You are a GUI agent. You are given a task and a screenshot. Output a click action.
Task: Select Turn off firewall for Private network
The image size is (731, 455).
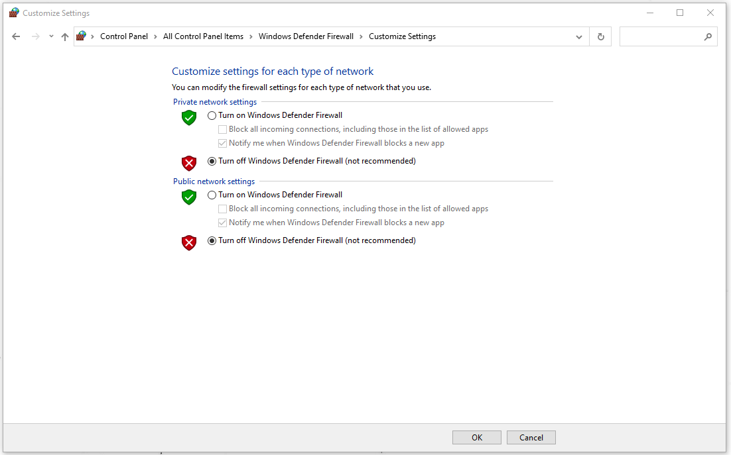(x=212, y=161)
